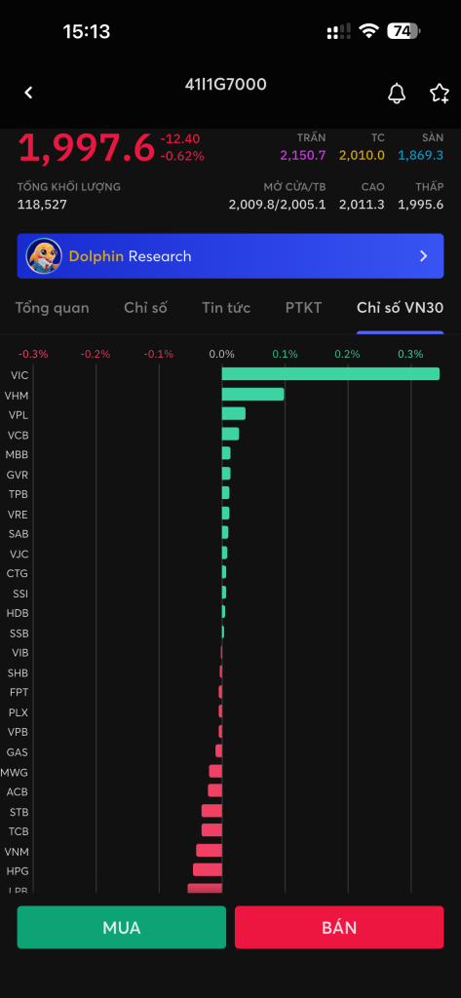The width and height of the screenshot is (461, 998).
Task: Add 41I1G7000 to favorites star
Action: [x=440, y=94]
